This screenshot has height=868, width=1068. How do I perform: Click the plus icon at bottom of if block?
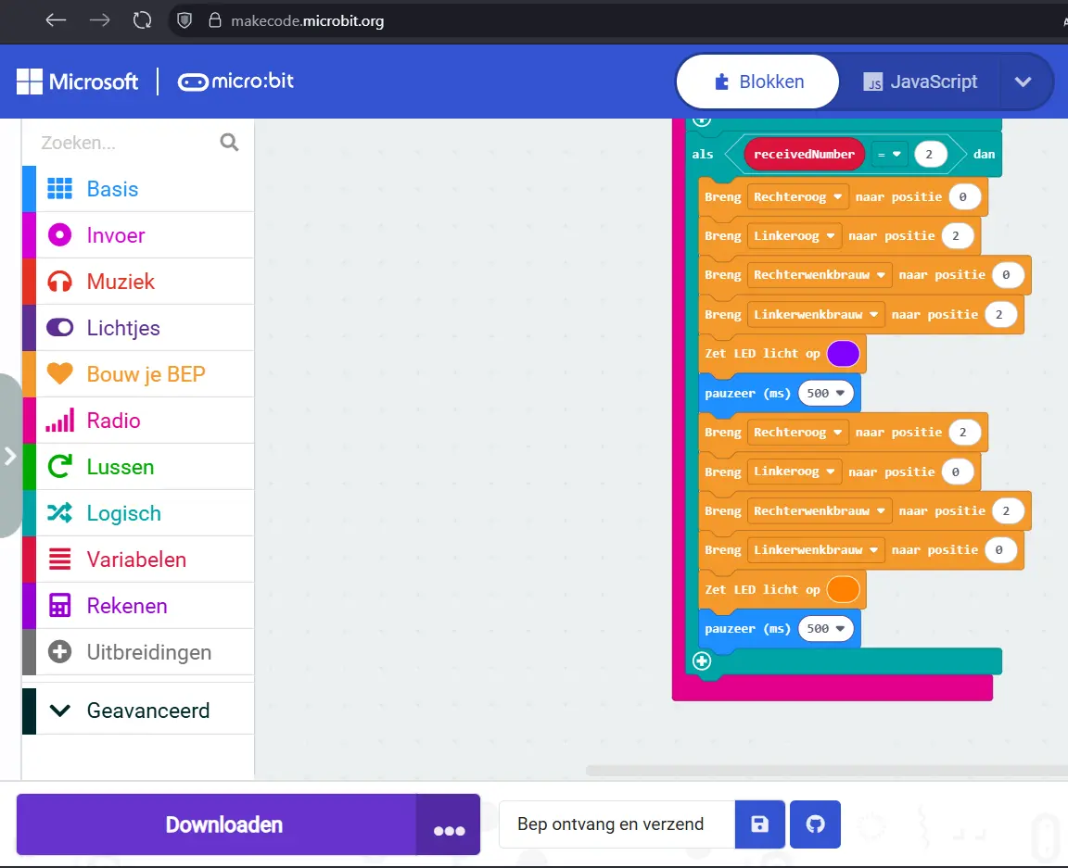coord(702,661)
